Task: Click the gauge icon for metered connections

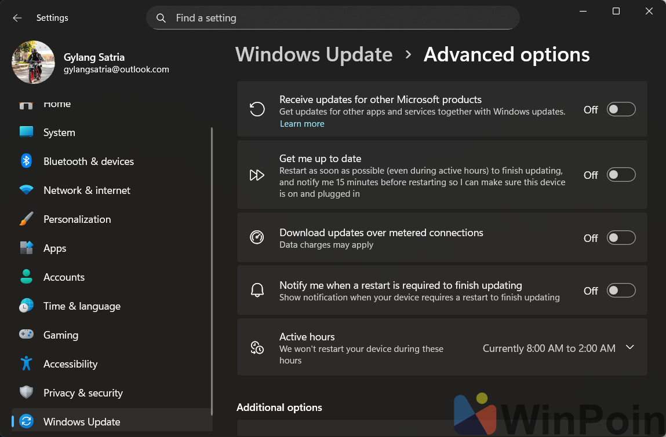Action: 257,237
